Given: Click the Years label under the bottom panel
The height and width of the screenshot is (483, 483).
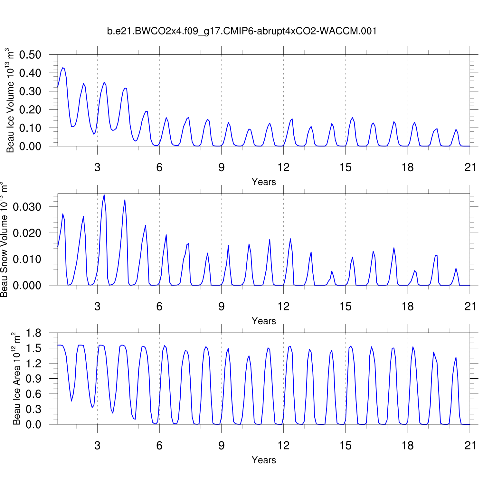Looking at the screenshot, I should 264,460.
